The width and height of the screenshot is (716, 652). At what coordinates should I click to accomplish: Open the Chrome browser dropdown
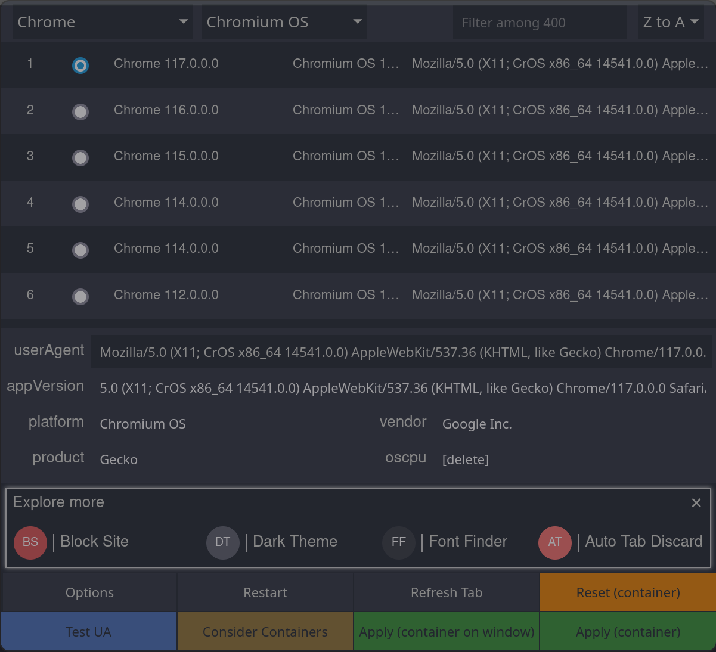[103, 23]
